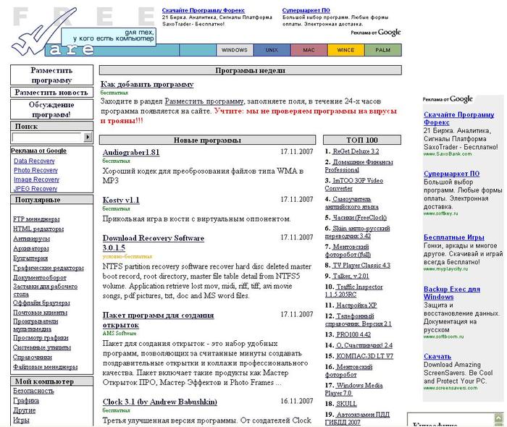The image size is (507, 427).
Task: Click the up arrow icon in bottom-right widget
Action: [x=498, y=418]
